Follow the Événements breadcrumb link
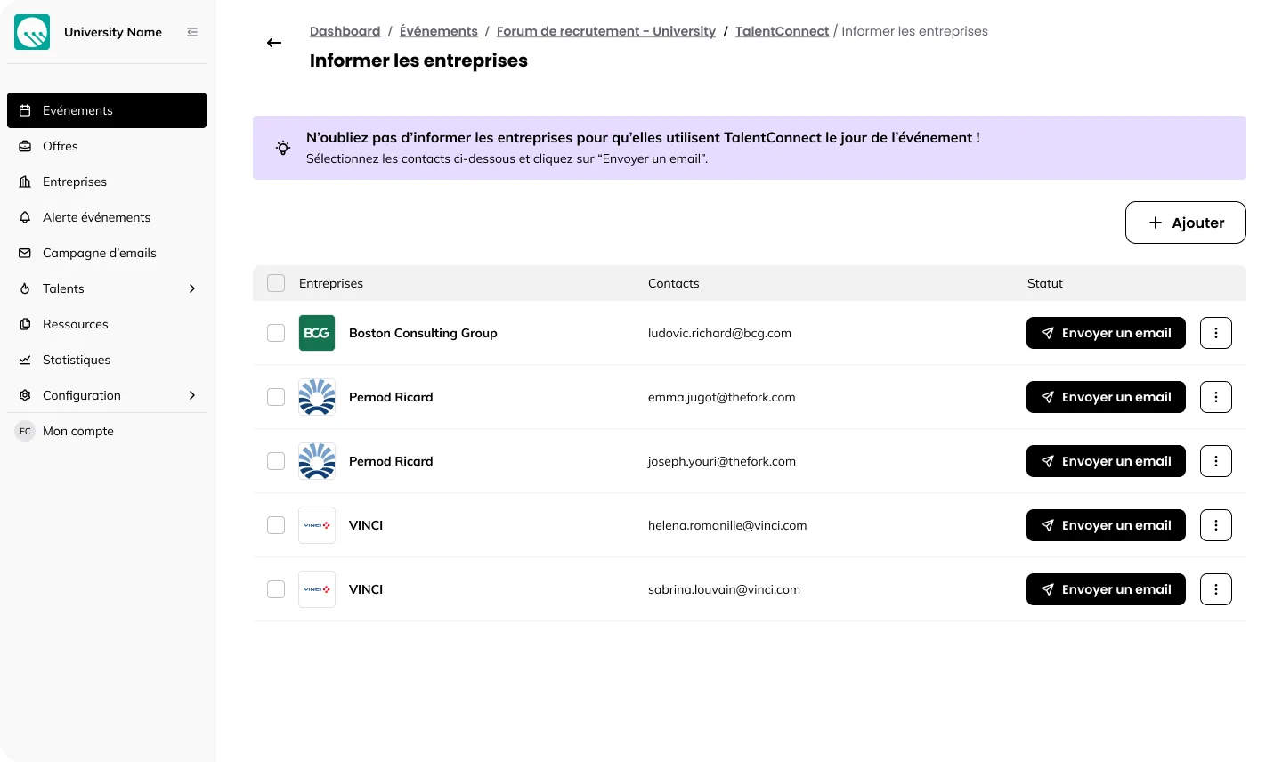1282x762 pixels. point(439,31)
